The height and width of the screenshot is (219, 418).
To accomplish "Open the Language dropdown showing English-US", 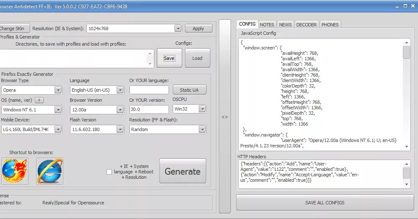I will [x=120, y=90].
